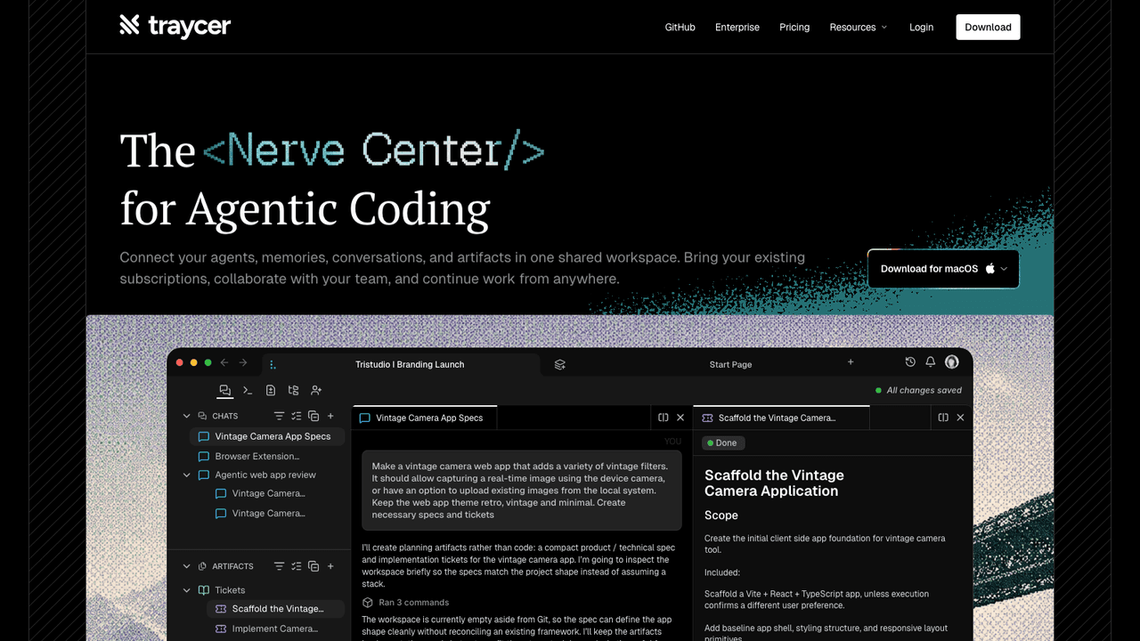
Task: Expand the Ran 3 commands entry
Action: (405, 603)
